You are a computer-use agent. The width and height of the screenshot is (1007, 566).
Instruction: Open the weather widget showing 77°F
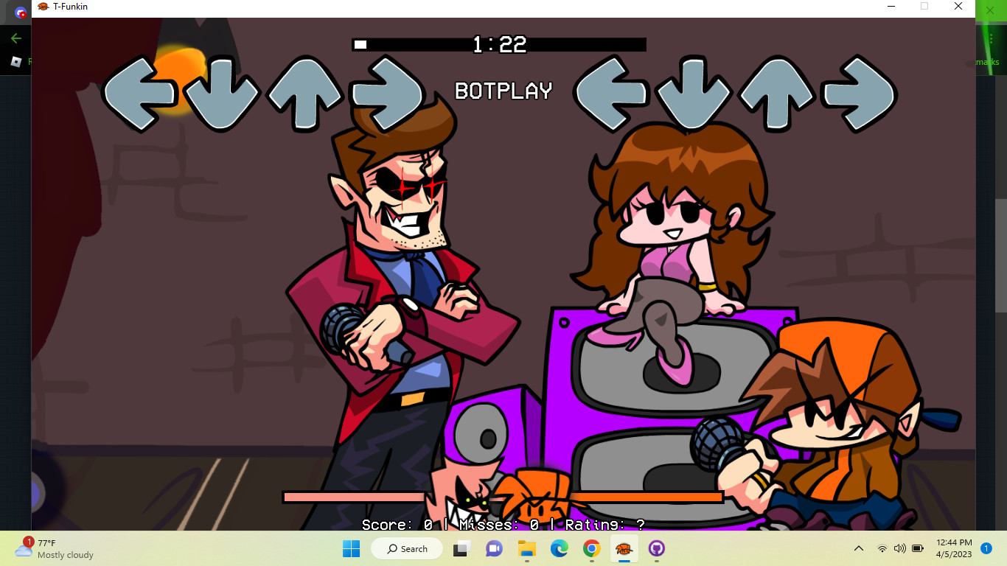click(x=55, y=548)
